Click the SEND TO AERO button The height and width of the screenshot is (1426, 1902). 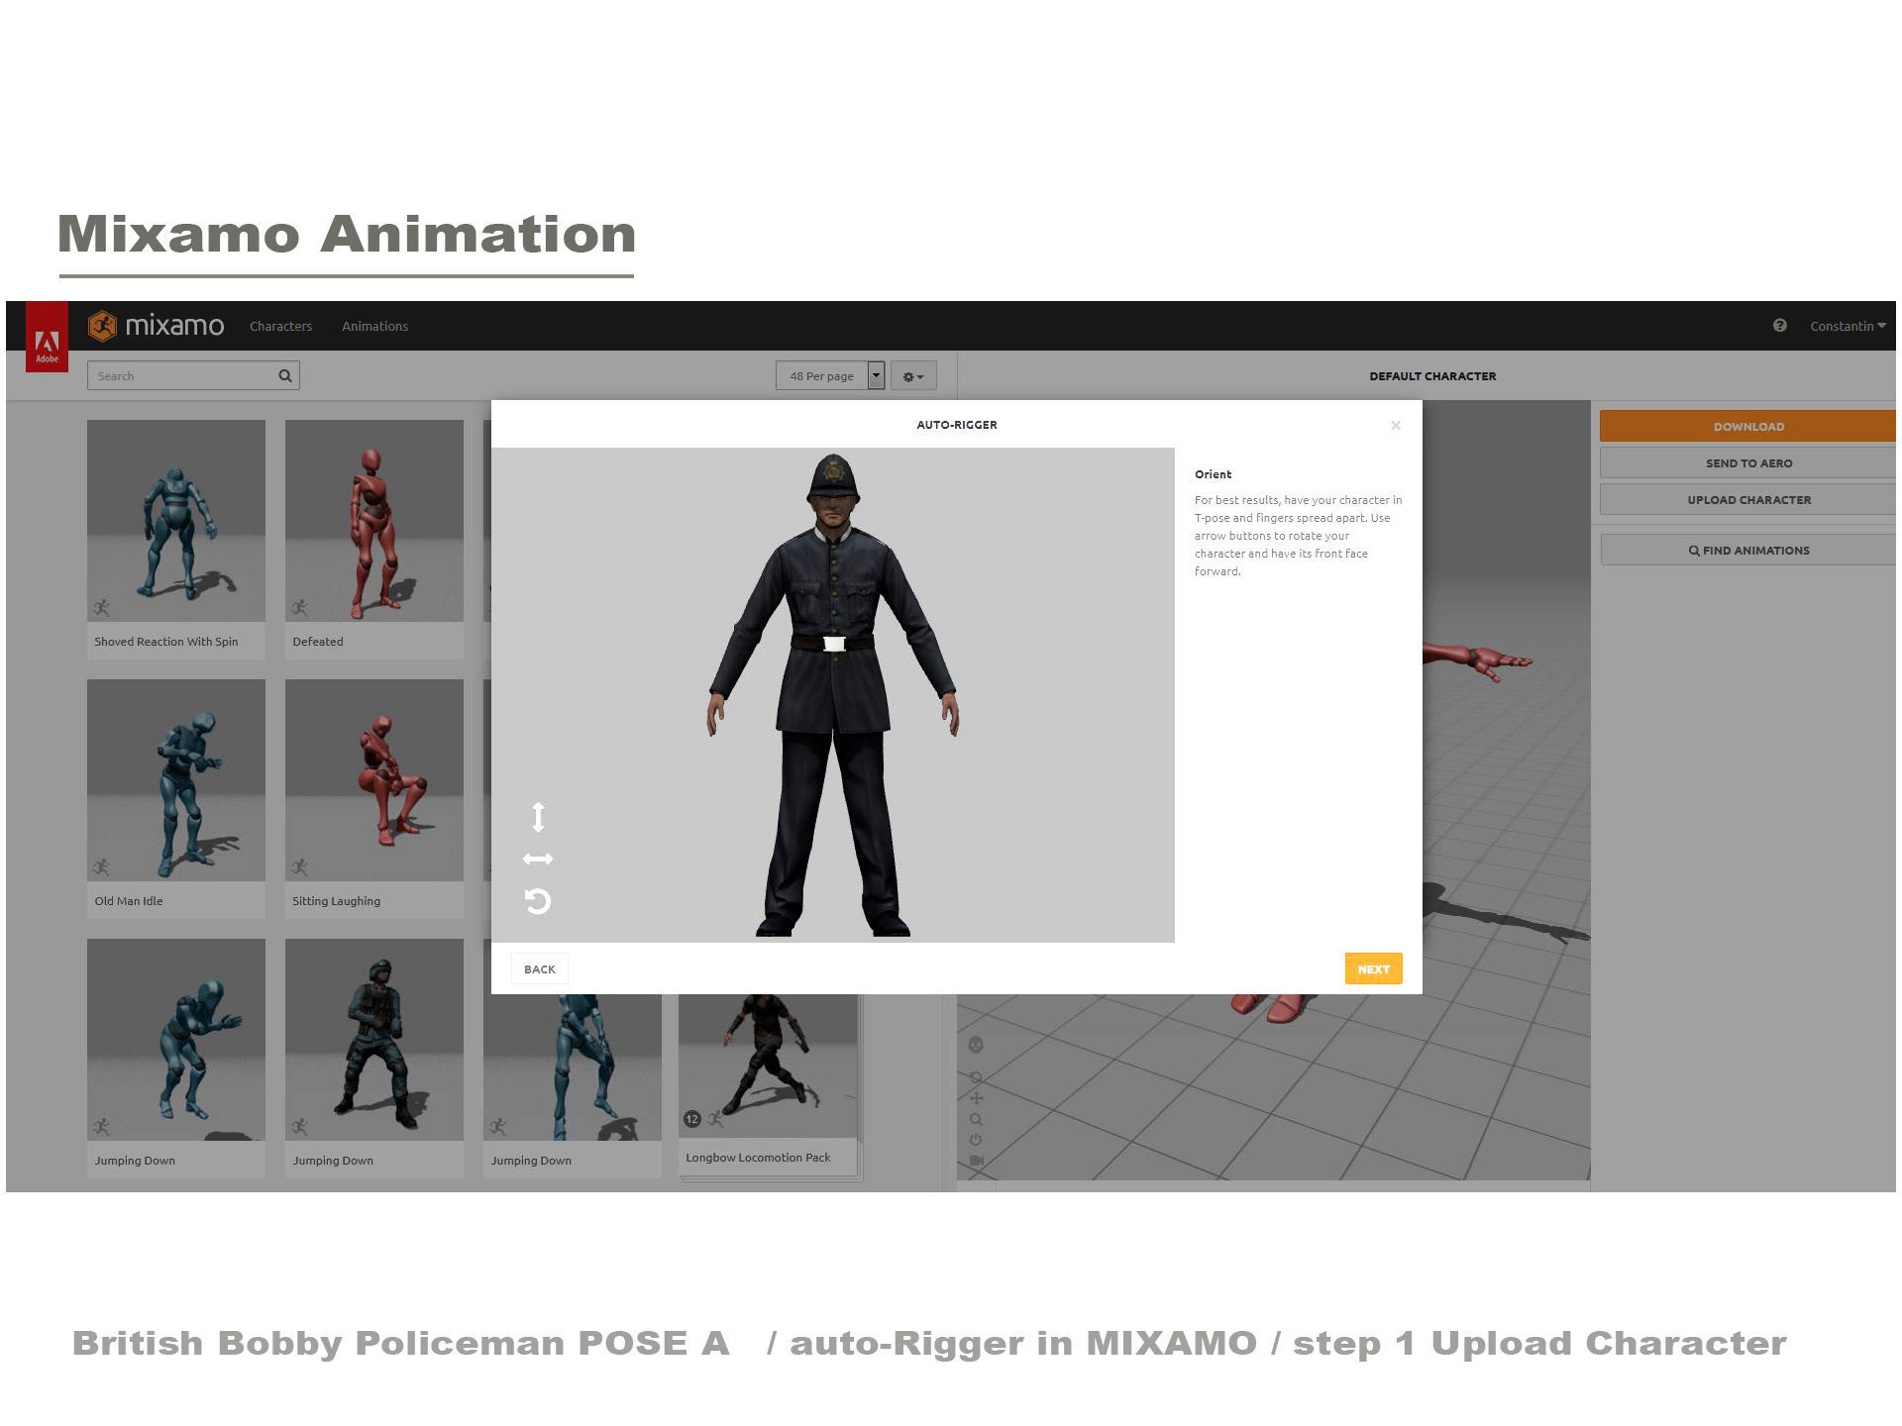click(1748, 462)
